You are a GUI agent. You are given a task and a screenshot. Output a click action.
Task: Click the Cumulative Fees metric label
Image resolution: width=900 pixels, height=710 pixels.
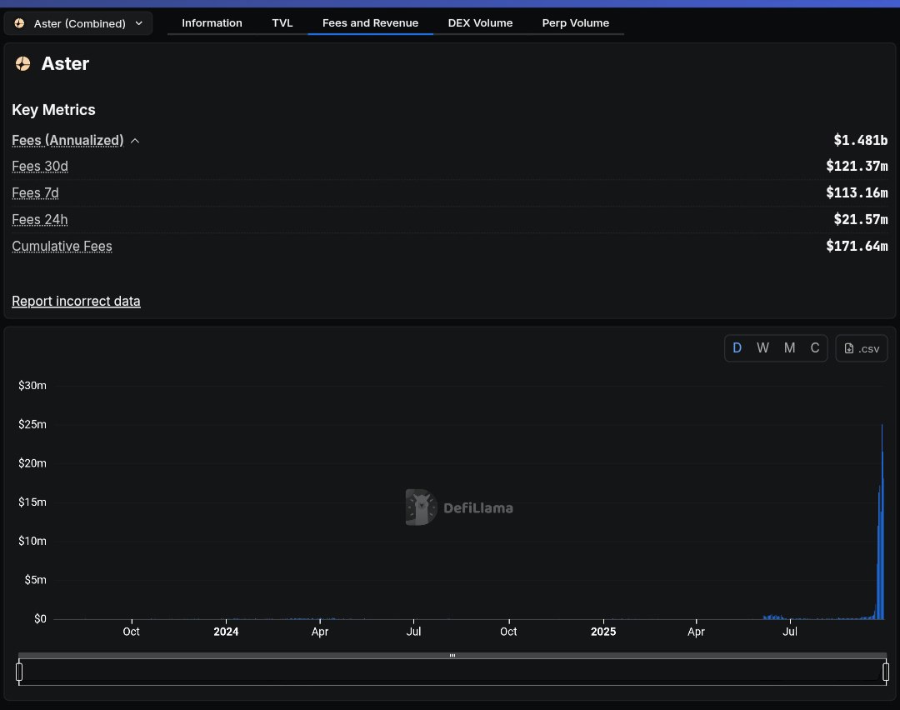click(62, 246)
